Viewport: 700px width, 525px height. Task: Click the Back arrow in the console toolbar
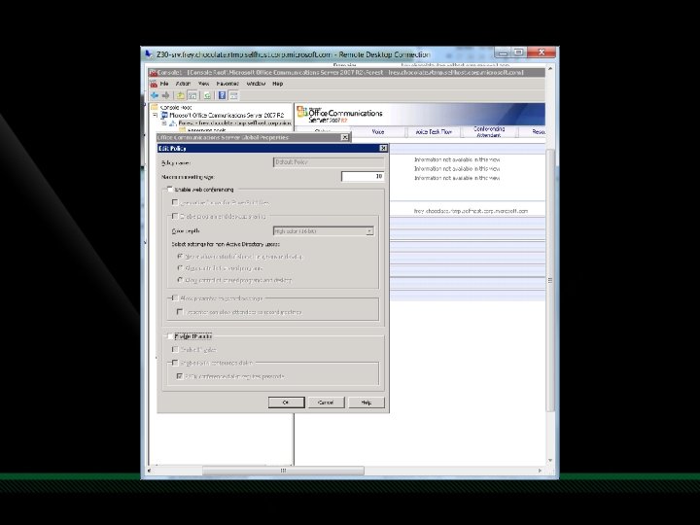(x=155, y=95)
